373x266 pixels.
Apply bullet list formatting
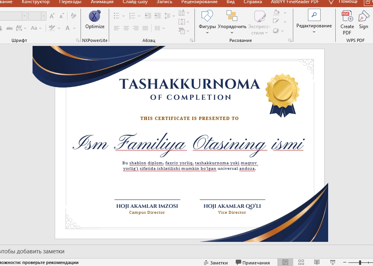tap(116, 16)
